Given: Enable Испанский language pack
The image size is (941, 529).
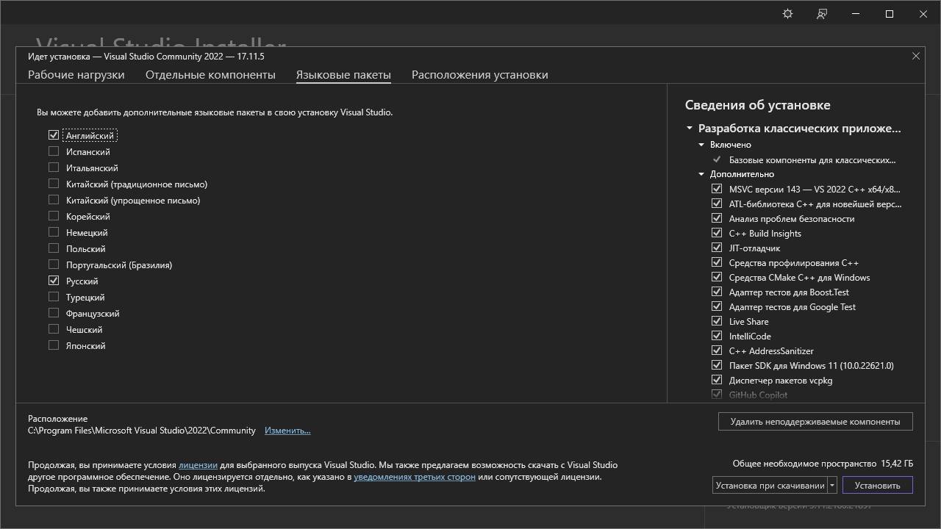Looking at the screenshot, I should click(x=54, y=151).
